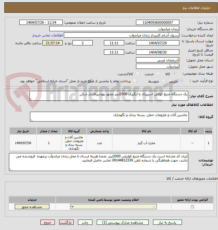The height and width of the screenshot is (230, 218).
Task: Click the response deadline date 1404/07/29
Action: pos(158,43)
